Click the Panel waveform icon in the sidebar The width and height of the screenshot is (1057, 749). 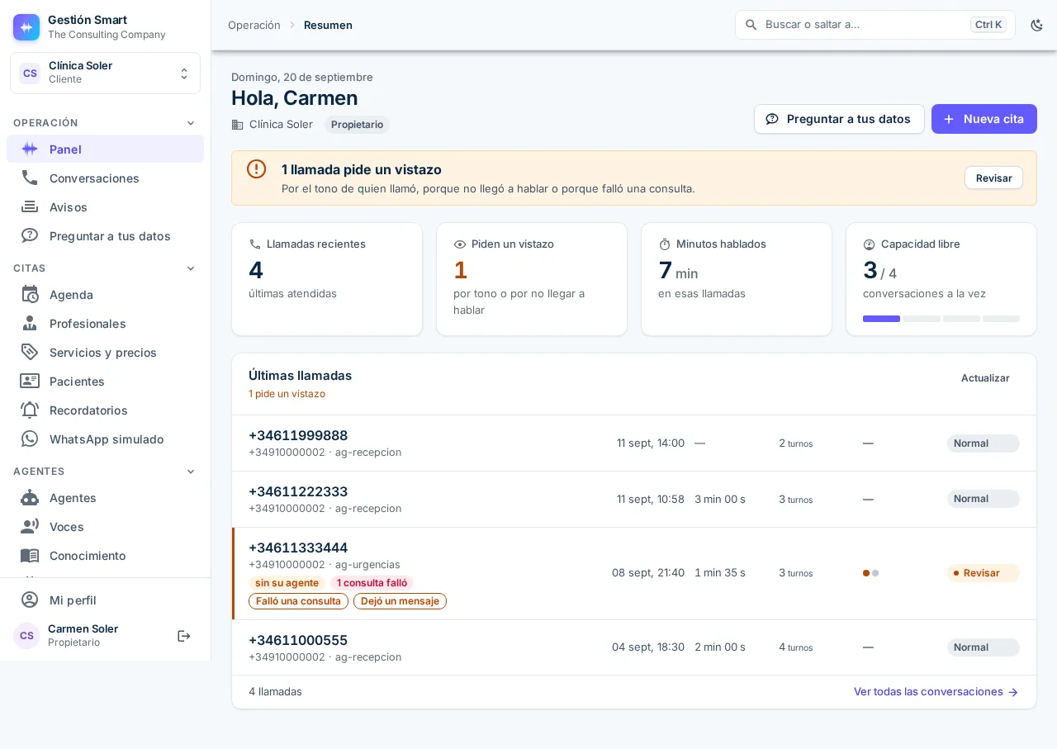click(x=30, y=149)
